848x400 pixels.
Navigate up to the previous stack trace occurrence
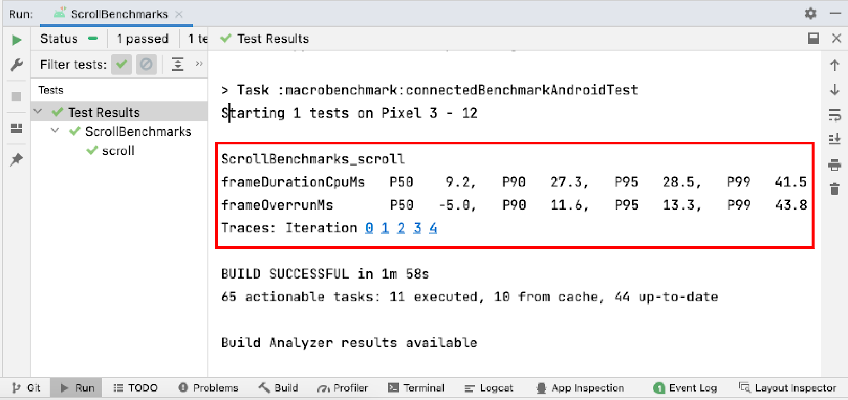pyautogui.click(x=834, y=65)
